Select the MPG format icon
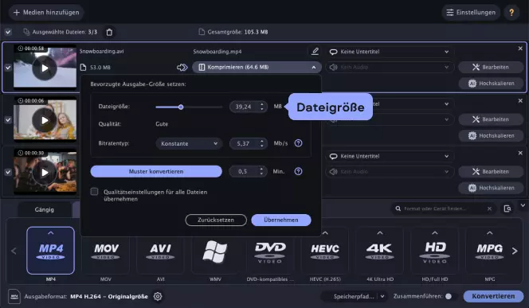The width and height of the screenshot is (529, 308). click(x=489, y=251)
